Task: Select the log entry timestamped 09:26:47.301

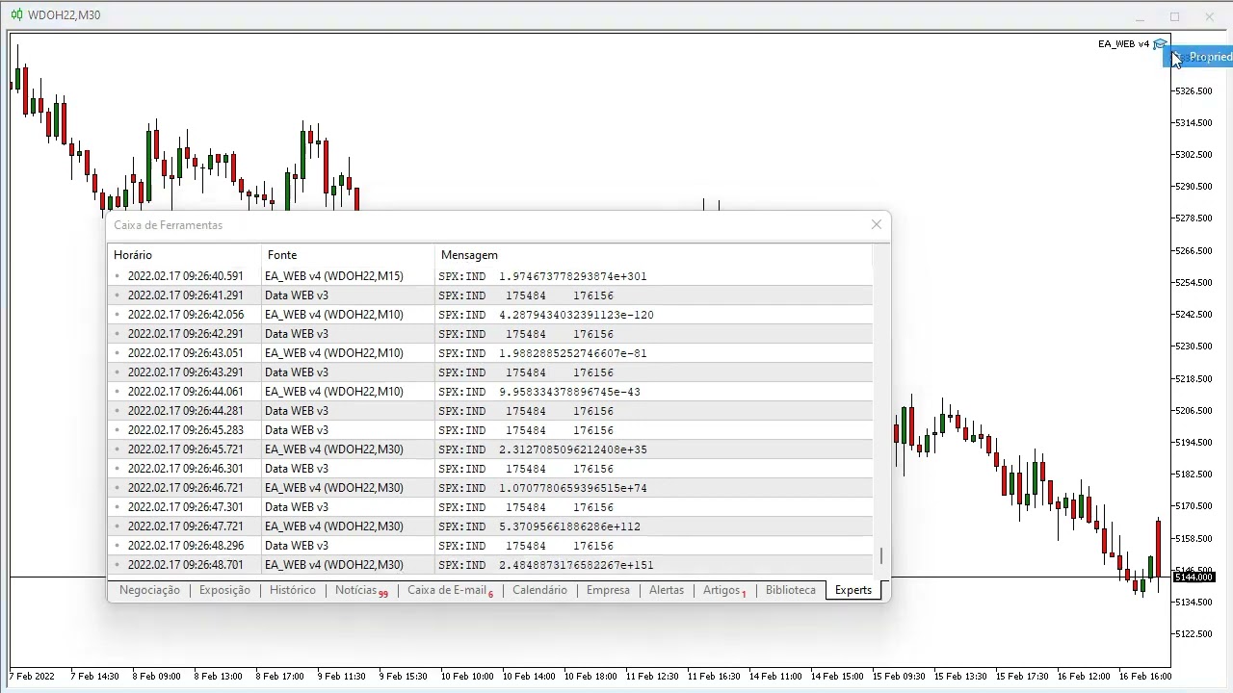Action: pyautogui.click(x=490, y=507)
